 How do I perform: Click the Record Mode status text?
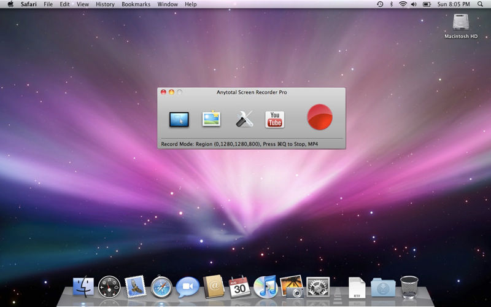[239, 144]
